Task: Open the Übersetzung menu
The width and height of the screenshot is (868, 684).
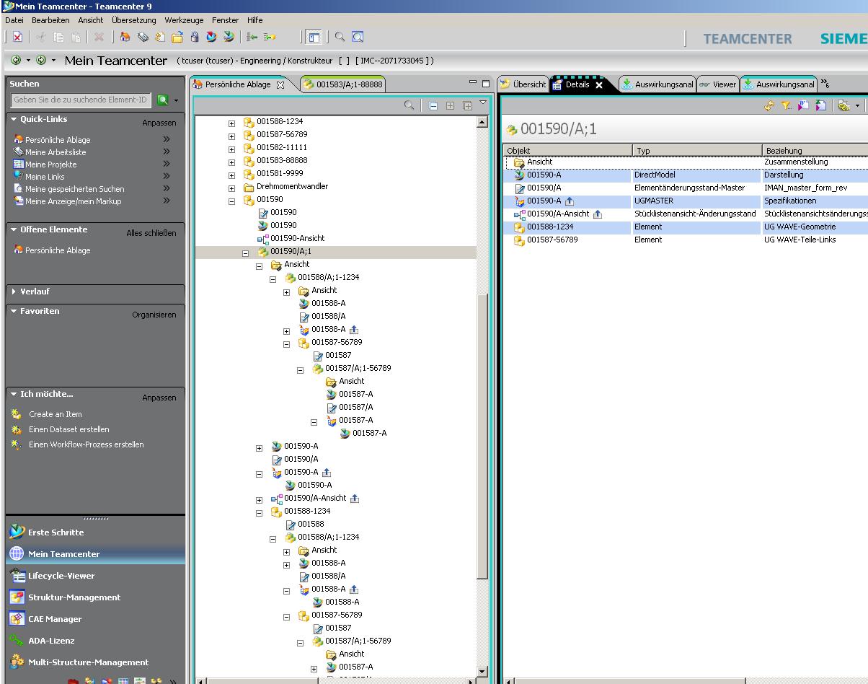Action: click(133, 20)
